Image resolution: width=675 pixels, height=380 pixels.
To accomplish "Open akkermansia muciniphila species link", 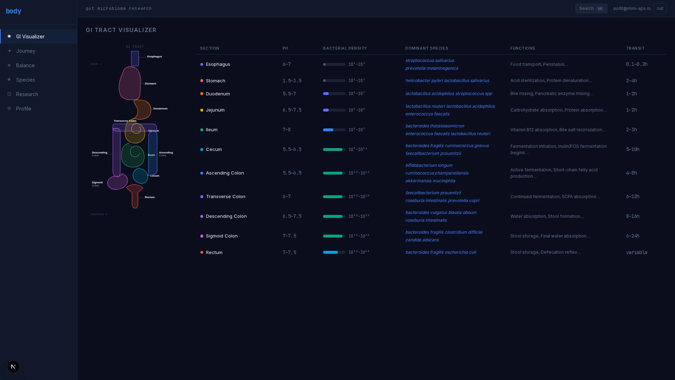I will click(430, 181).
